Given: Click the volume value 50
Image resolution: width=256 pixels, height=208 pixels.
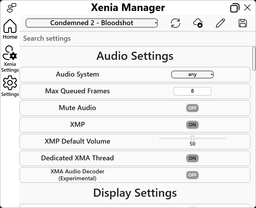Looking at the screenshot, I should pos(192,144).
